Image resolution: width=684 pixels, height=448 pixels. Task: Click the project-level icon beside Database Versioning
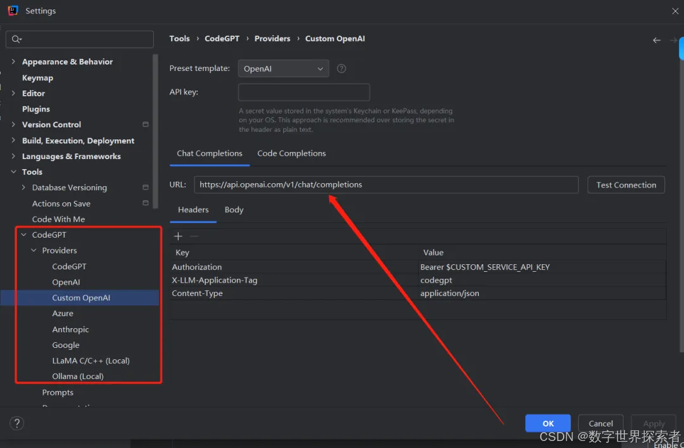146,188
